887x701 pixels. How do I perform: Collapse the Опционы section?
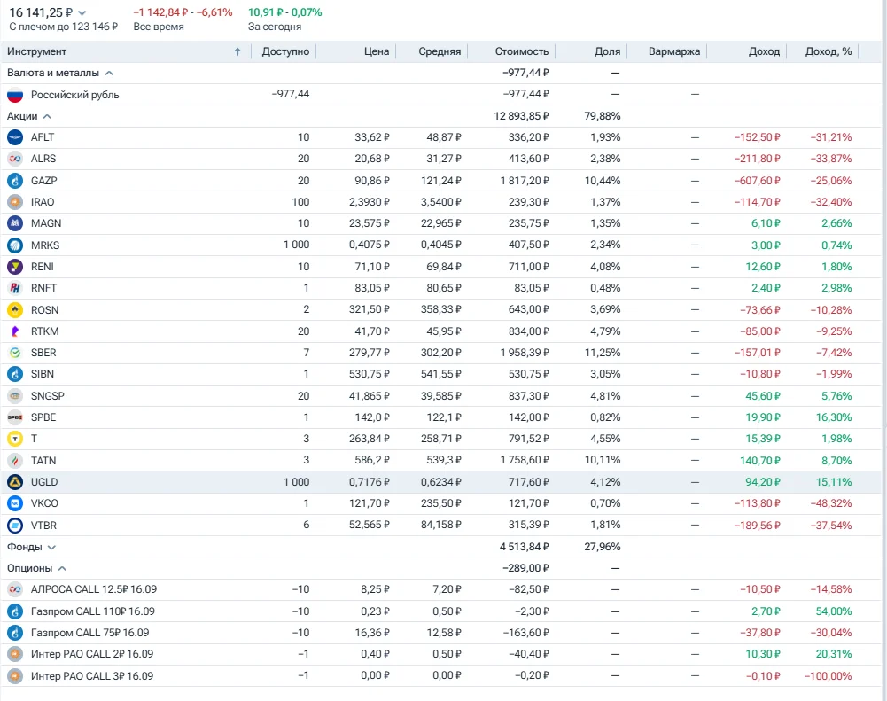click(62, 568)
